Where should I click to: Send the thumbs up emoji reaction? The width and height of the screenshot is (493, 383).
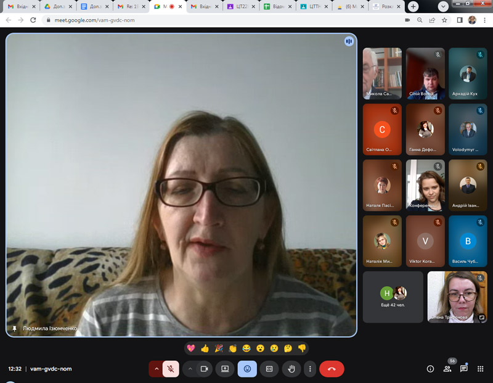[x=205, y=348]
